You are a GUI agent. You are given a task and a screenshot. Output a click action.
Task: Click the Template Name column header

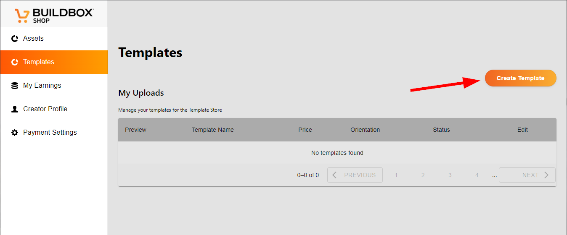point(212,130)
